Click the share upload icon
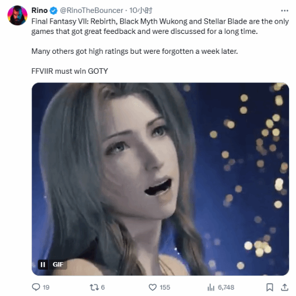Screen dimensions: 296x296 pyautogui.click(x=285, y=287)
